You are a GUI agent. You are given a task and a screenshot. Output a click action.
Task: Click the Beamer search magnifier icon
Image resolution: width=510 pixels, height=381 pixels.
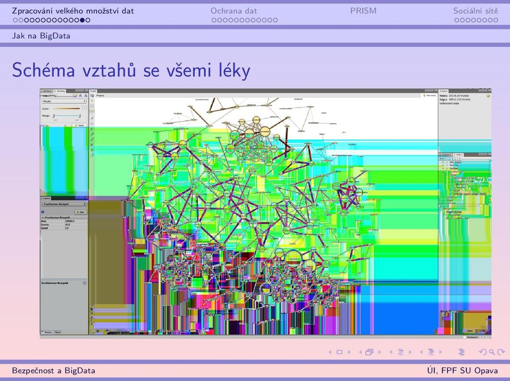coord(492,352)
